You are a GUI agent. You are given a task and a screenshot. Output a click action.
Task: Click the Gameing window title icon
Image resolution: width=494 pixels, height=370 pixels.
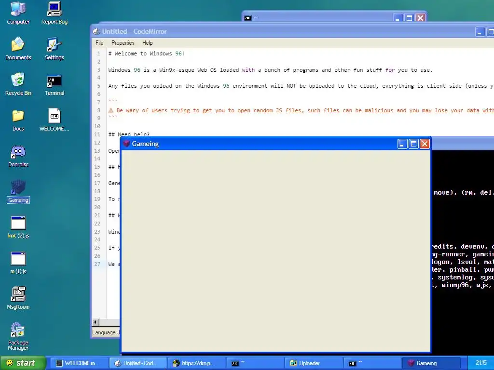(x=126, y=144)
